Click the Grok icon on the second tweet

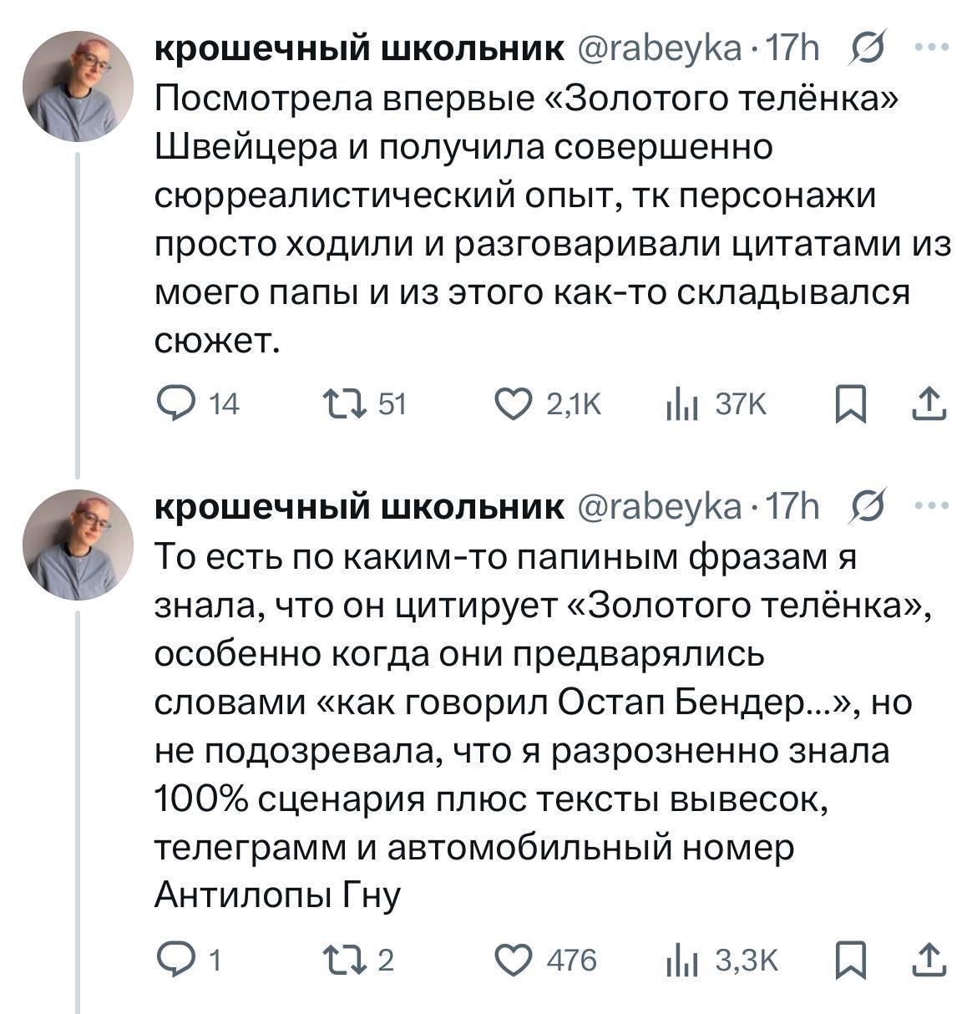[x=866, y=506]
